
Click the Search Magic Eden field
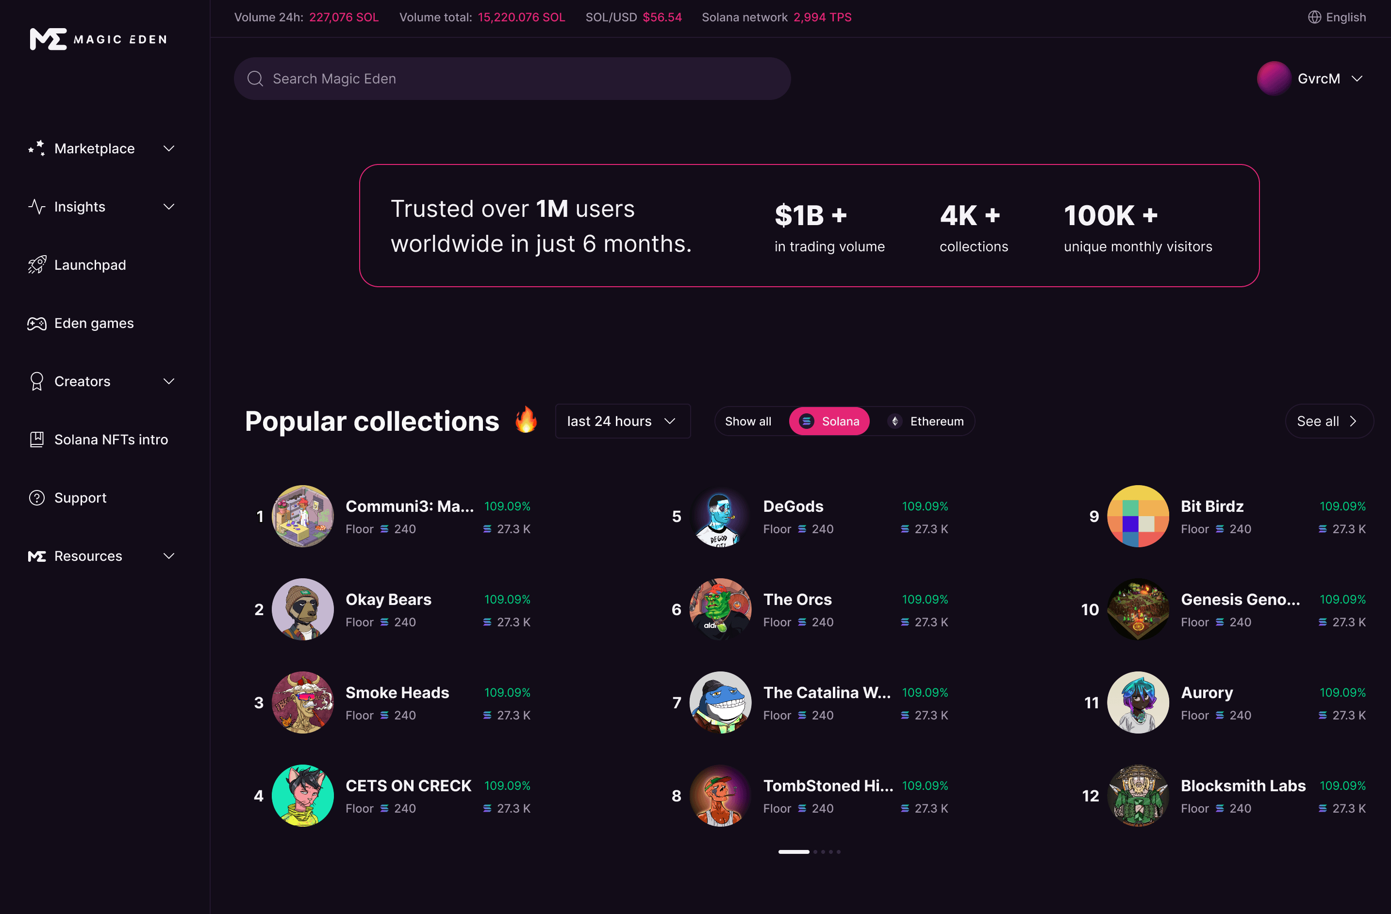click(x=512, y=78)
